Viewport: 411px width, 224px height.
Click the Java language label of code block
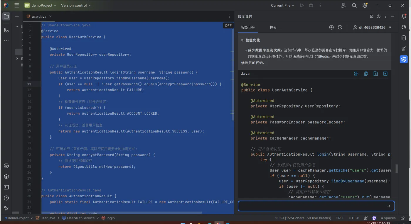pos(245,74)
